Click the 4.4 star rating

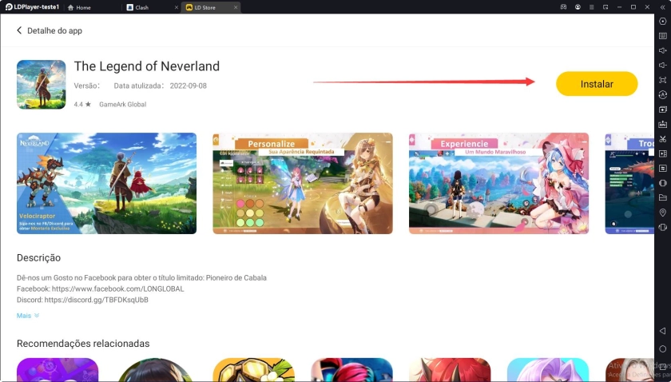point(82,104)
